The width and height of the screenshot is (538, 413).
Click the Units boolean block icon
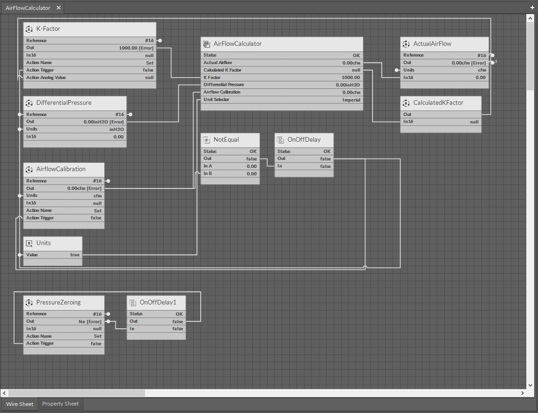29,243
